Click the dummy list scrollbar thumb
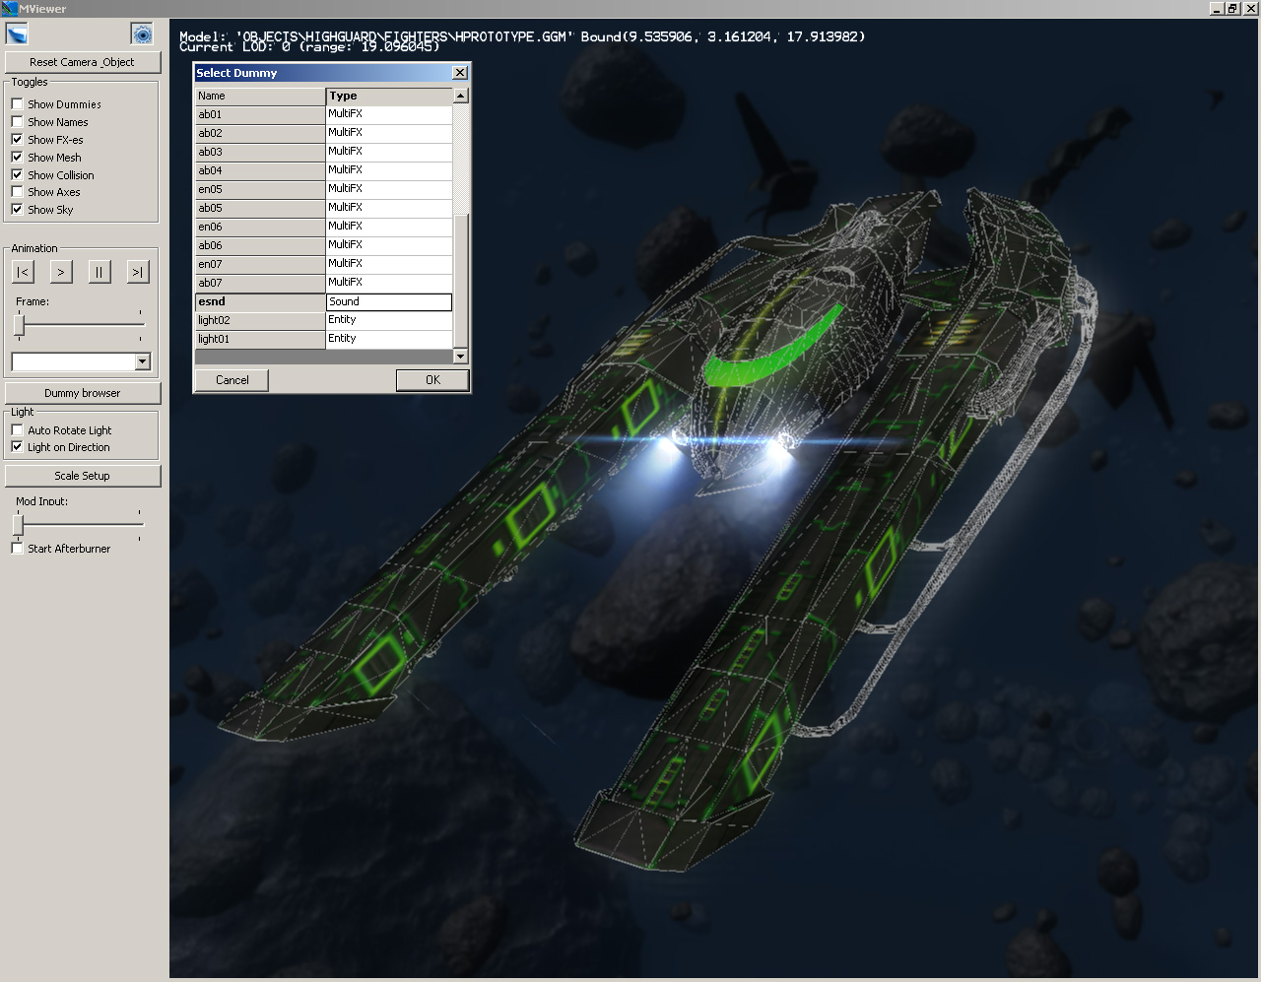The height and width of the screenshot is (982, 1261). [x=460, y=281]
